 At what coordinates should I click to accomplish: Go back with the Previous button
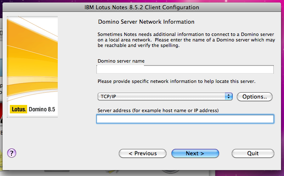(143, 153)
